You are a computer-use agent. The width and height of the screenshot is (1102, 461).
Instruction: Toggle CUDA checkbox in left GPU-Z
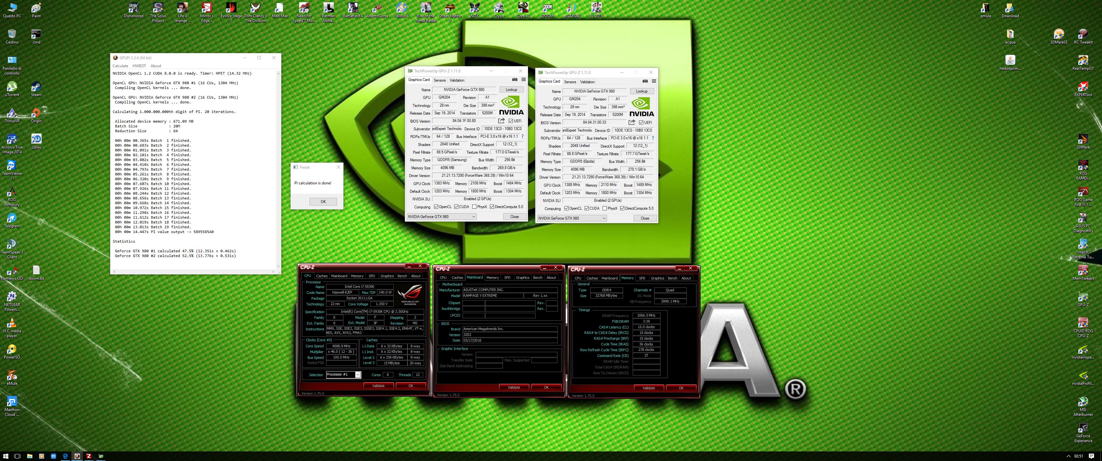(x=456, y=207)
